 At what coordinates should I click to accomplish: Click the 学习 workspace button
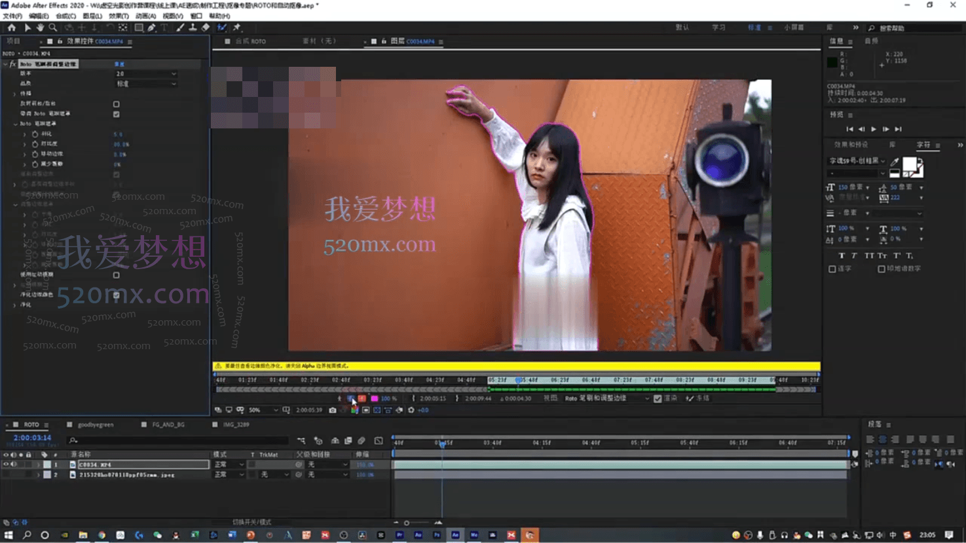tap(718, 28)
